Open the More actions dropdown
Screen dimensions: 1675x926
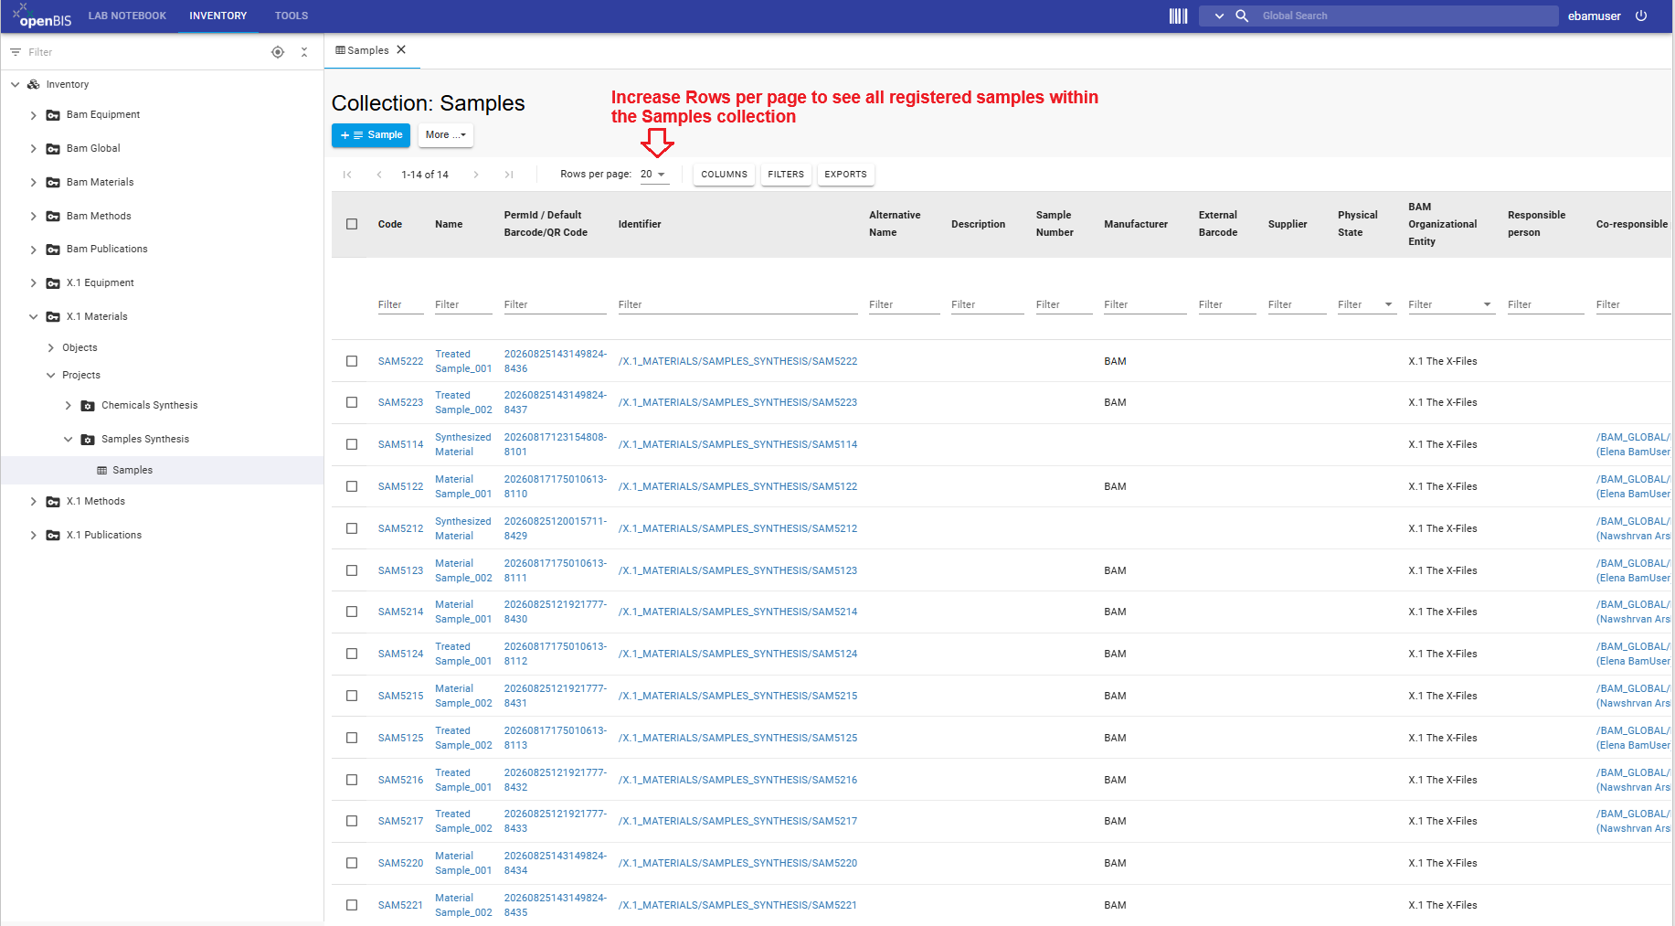pos(446,135)
